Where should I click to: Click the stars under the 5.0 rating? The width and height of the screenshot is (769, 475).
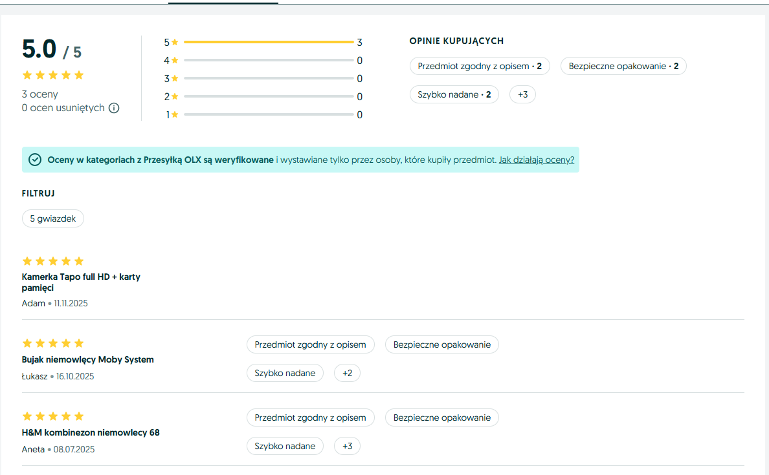pos(53,75)
